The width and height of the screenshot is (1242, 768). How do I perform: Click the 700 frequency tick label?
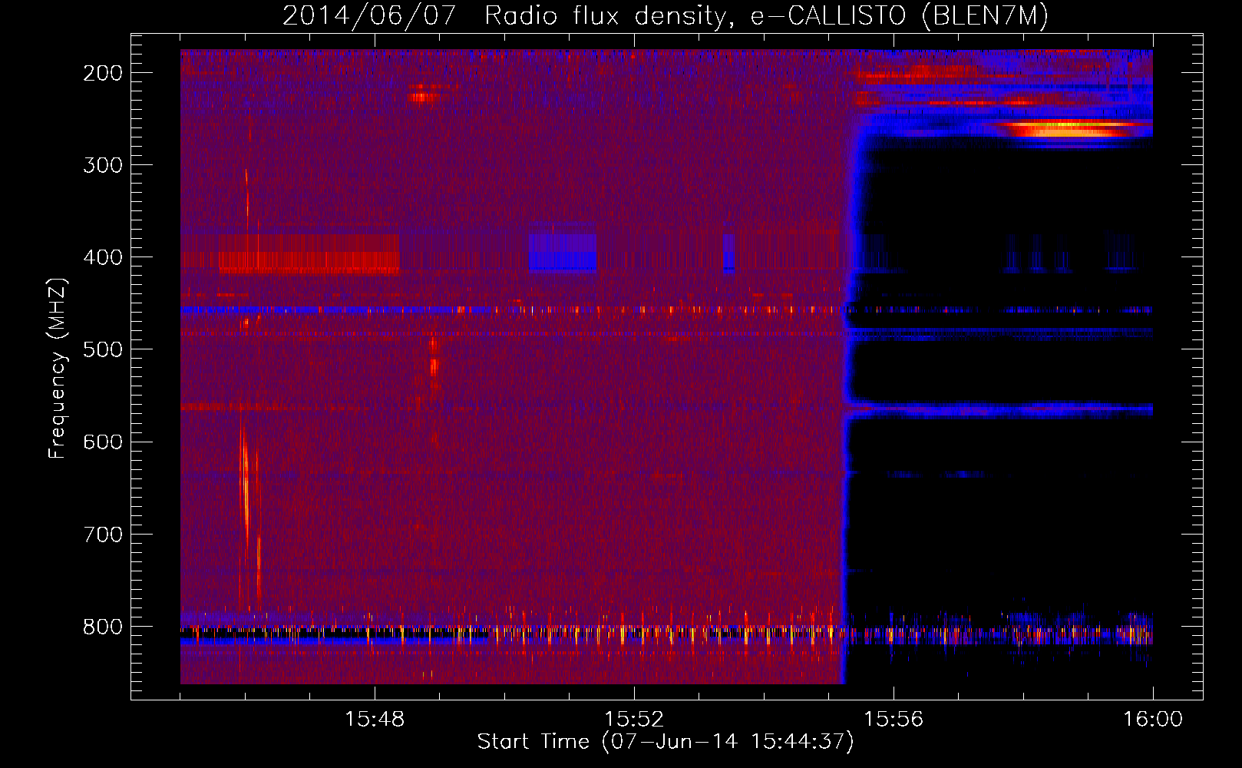[x=103, y=535]
